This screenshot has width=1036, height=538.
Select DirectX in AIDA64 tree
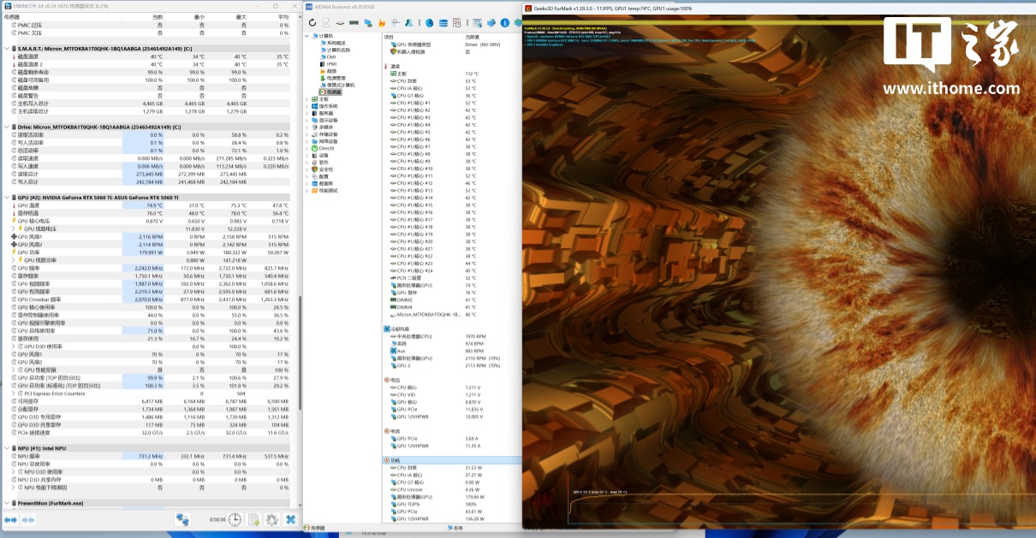[326, 148]
